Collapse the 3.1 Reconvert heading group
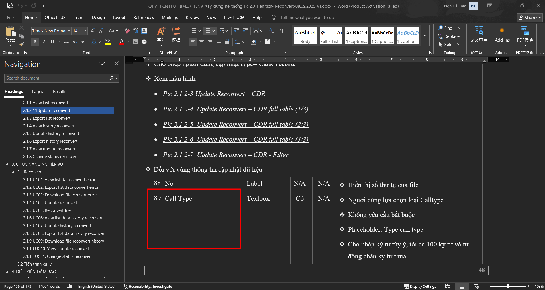 tap(13, 172)
